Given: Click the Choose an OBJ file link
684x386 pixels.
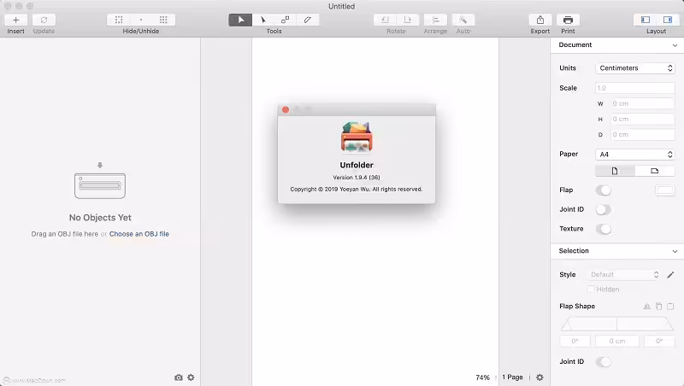Looking at the screenshot, I should (x=139, y=234).
